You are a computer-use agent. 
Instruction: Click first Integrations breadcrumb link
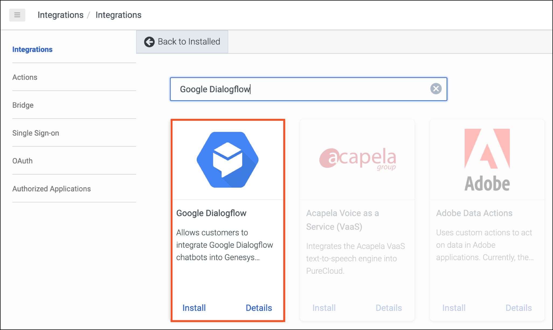[60, 15]
